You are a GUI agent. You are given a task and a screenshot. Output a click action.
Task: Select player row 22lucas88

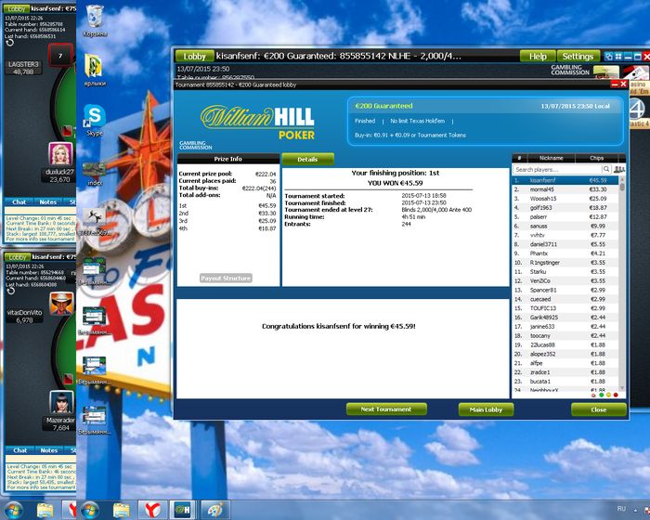tap(565, 344)
